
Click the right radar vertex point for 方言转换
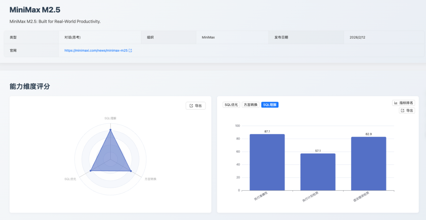coord(131,171)
